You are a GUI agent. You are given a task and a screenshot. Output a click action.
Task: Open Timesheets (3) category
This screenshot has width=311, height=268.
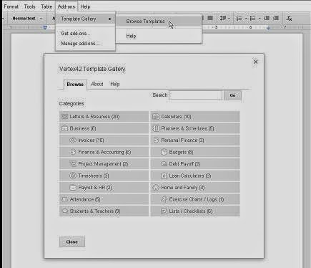click(x=104, y=176)
